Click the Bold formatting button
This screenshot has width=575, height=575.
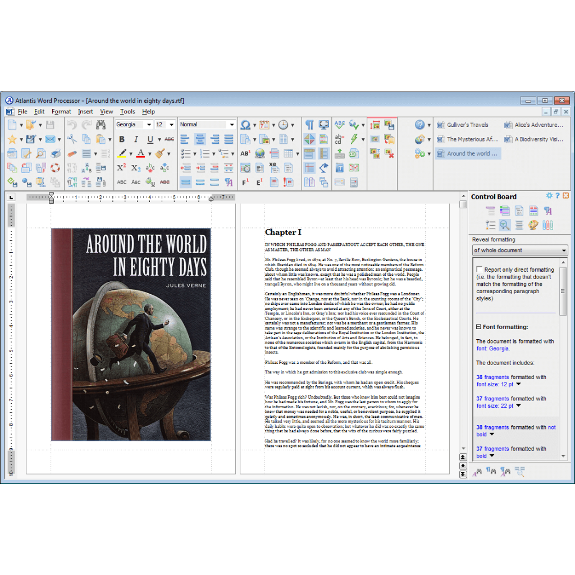tap(122, 139)
